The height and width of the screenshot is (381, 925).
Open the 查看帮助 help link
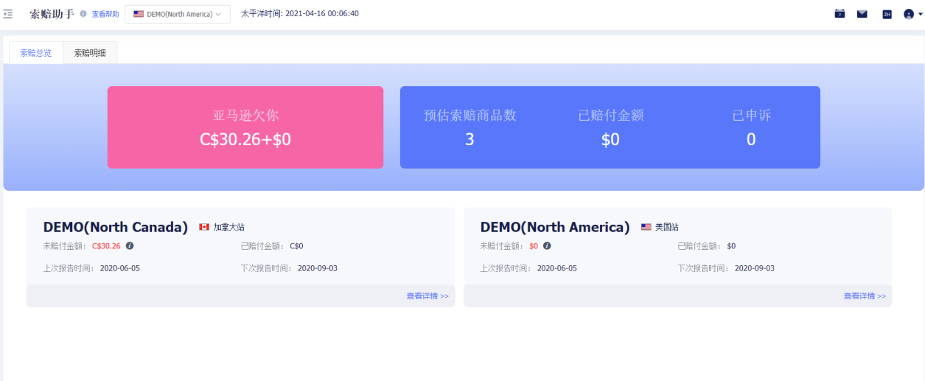pyautogui.click(x=105, y=14)
